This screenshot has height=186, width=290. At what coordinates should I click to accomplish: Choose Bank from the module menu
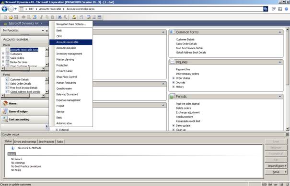(x=71, y=31)
